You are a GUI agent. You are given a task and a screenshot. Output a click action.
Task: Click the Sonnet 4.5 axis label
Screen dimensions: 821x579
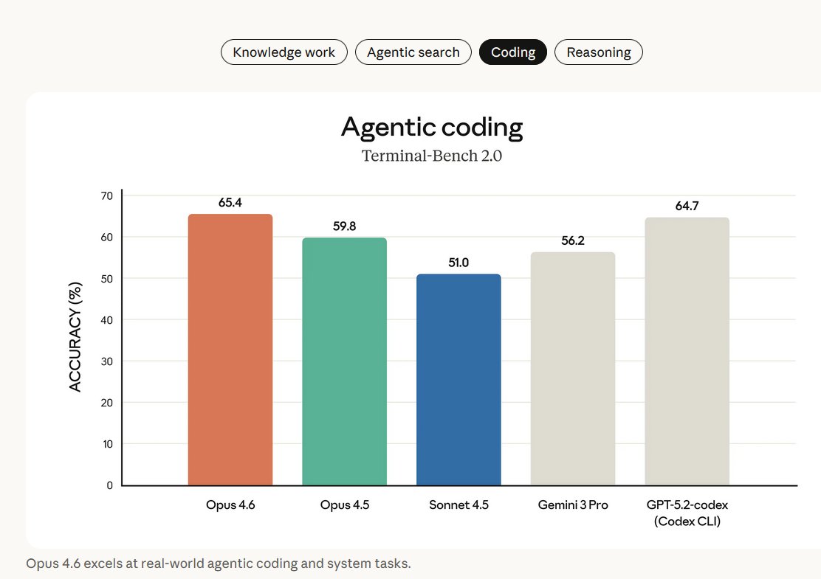(x=458, y=505)
